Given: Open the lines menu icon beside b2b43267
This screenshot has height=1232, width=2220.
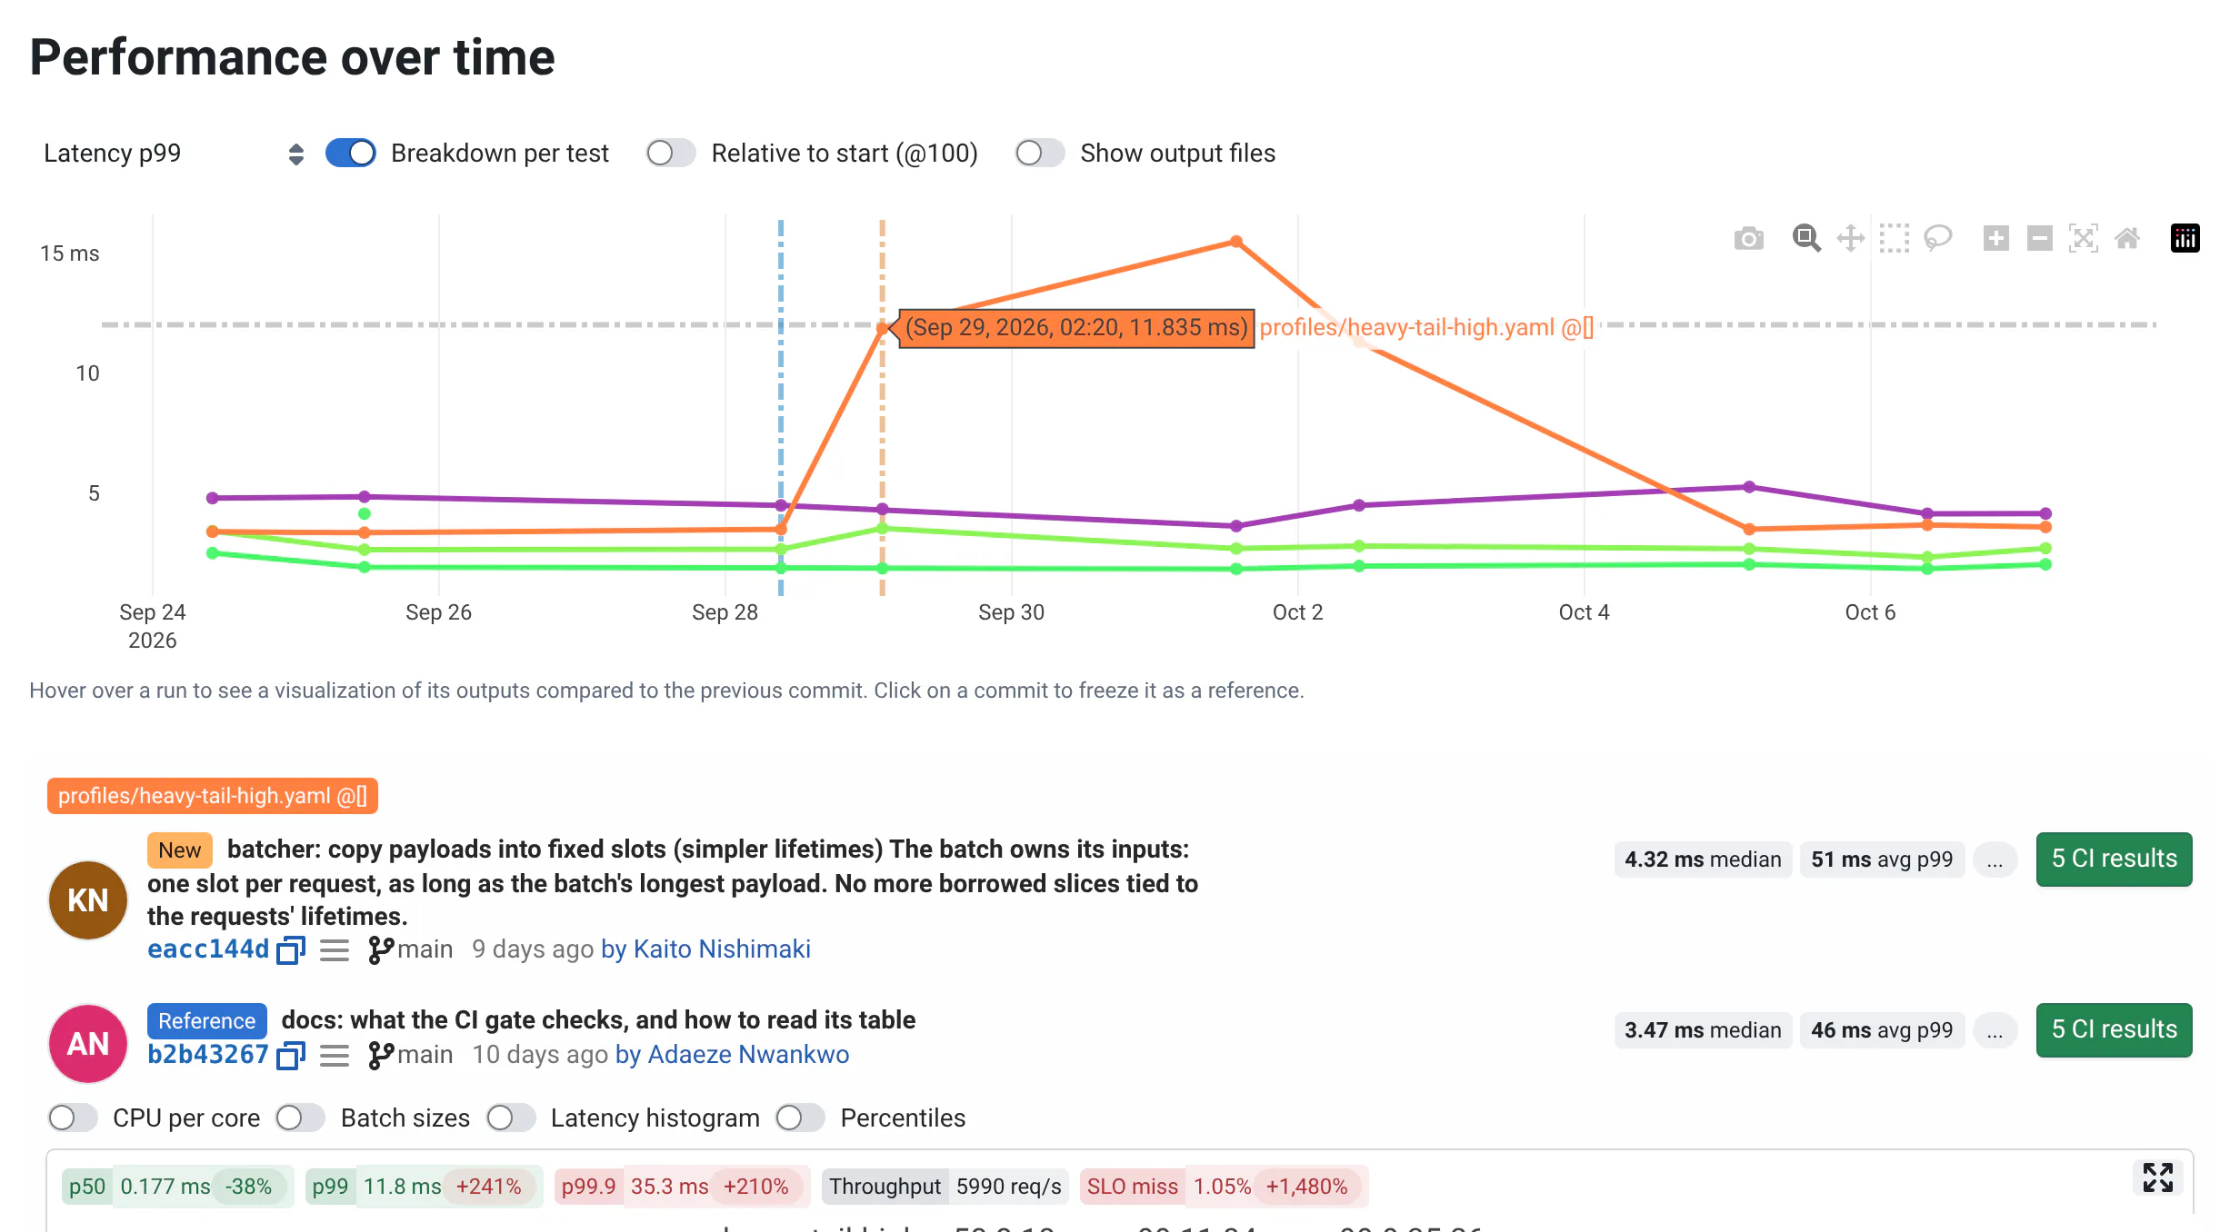Looking at the screenshot, I should (335, 1056).
